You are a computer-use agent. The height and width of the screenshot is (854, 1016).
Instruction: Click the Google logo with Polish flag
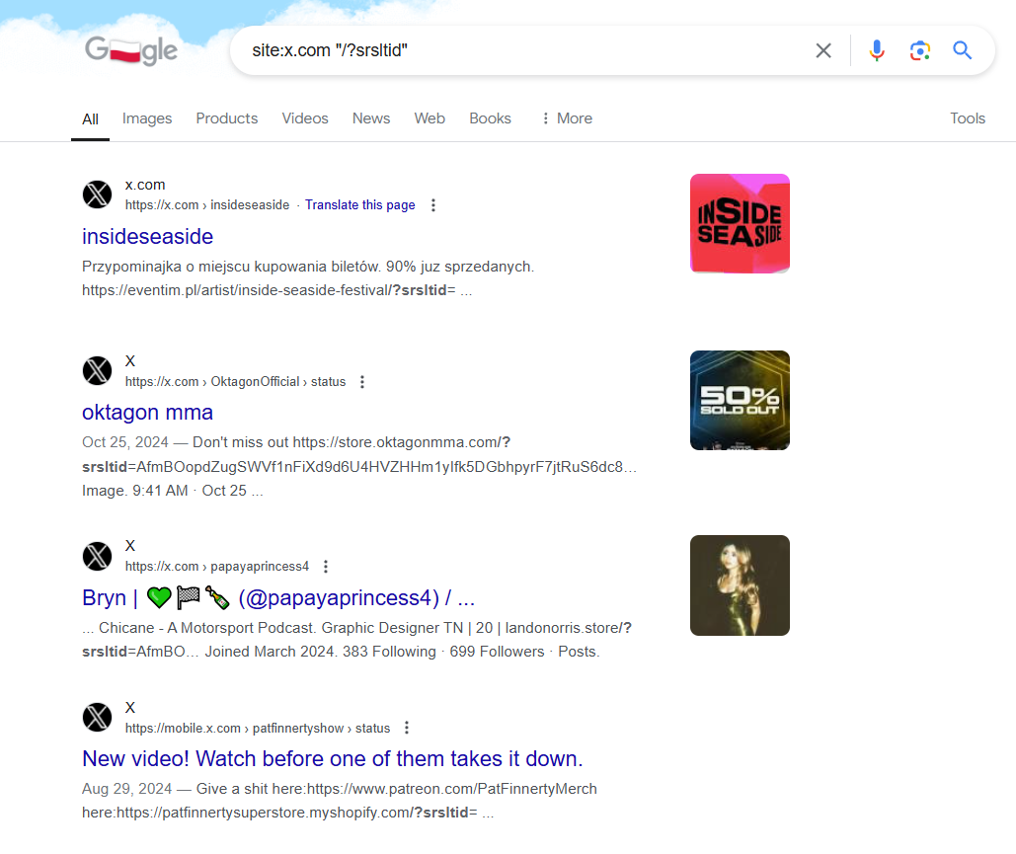131,50
